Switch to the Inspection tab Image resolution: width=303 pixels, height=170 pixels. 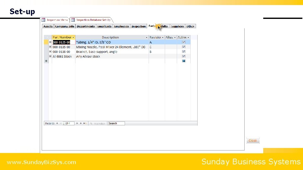point(139,26)
